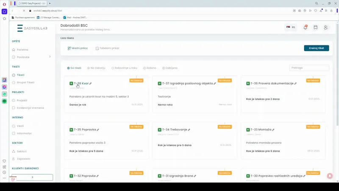Open Opera sidebar history clock icon
339x191 pixels.
(x=4, y=173)
